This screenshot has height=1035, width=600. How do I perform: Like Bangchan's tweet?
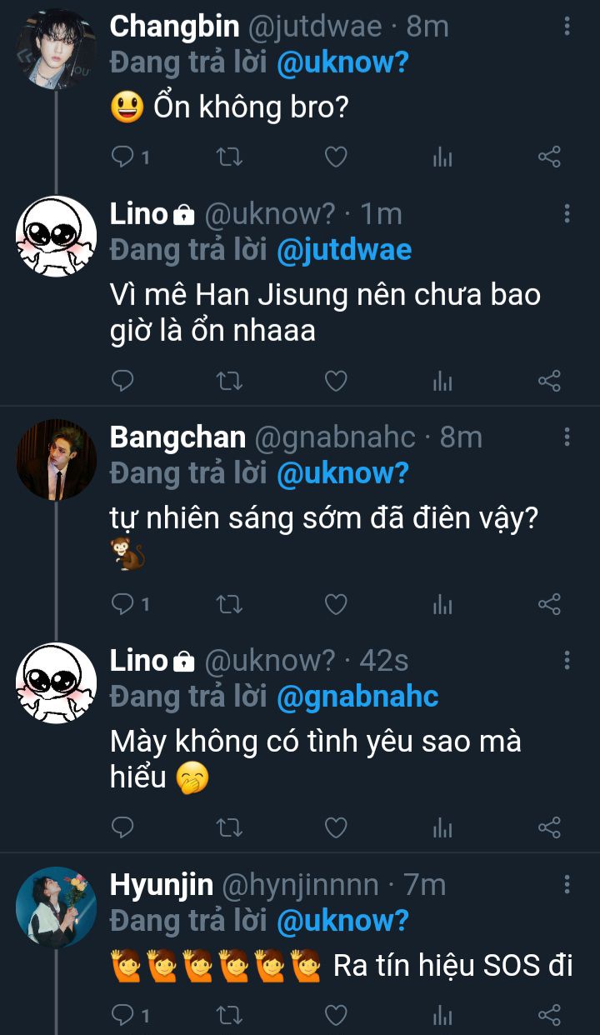(x=335, y=604)
